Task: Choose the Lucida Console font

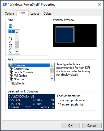Action: (29, 72)
